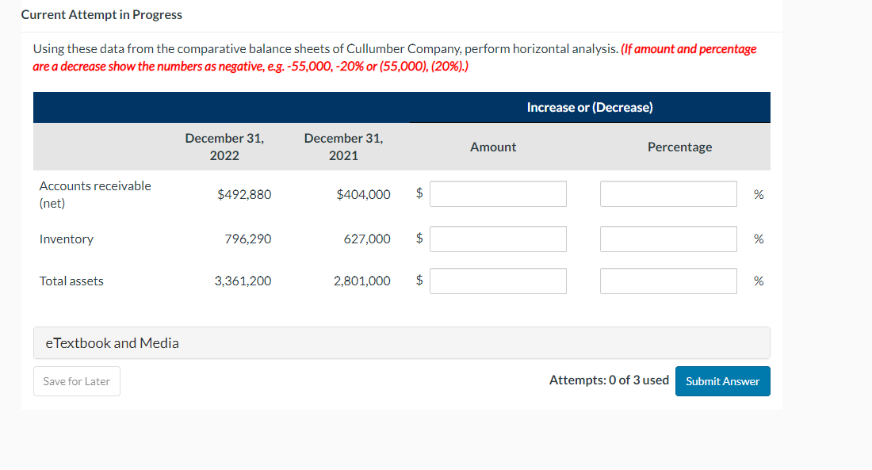Click the Current Attempt in Progress heading
The height and width of the screenshot is (470, 872).
pyautogui.click(x=101, y=14)
